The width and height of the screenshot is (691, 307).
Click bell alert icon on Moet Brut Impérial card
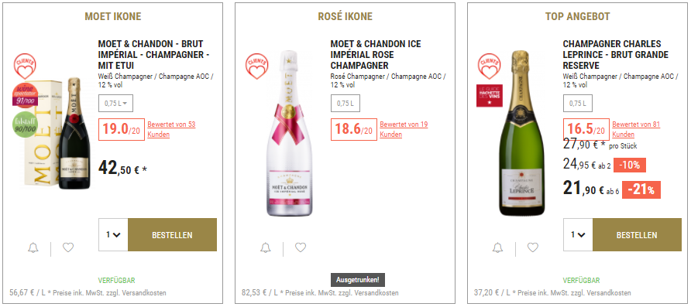point(33,248)
